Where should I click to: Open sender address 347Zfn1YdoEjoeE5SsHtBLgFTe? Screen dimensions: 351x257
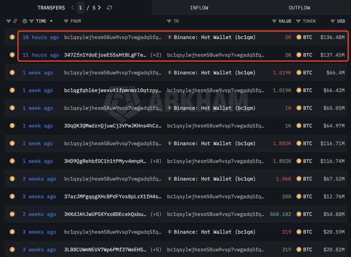coord(105,55)
